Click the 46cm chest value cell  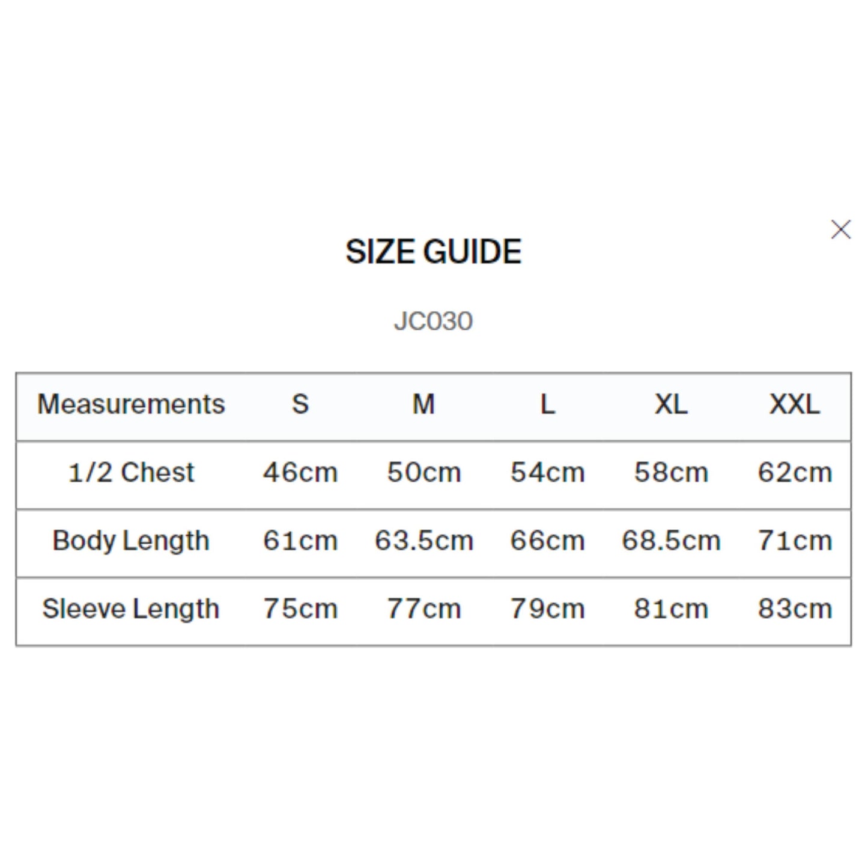(300, 473)
